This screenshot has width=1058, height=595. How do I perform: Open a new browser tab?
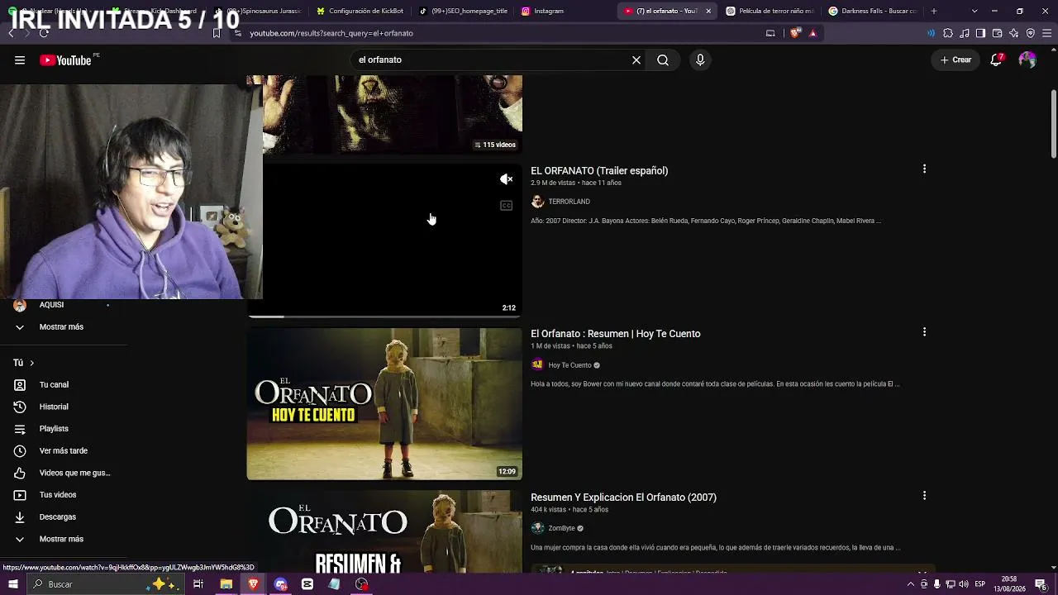(x=934, y=11)
